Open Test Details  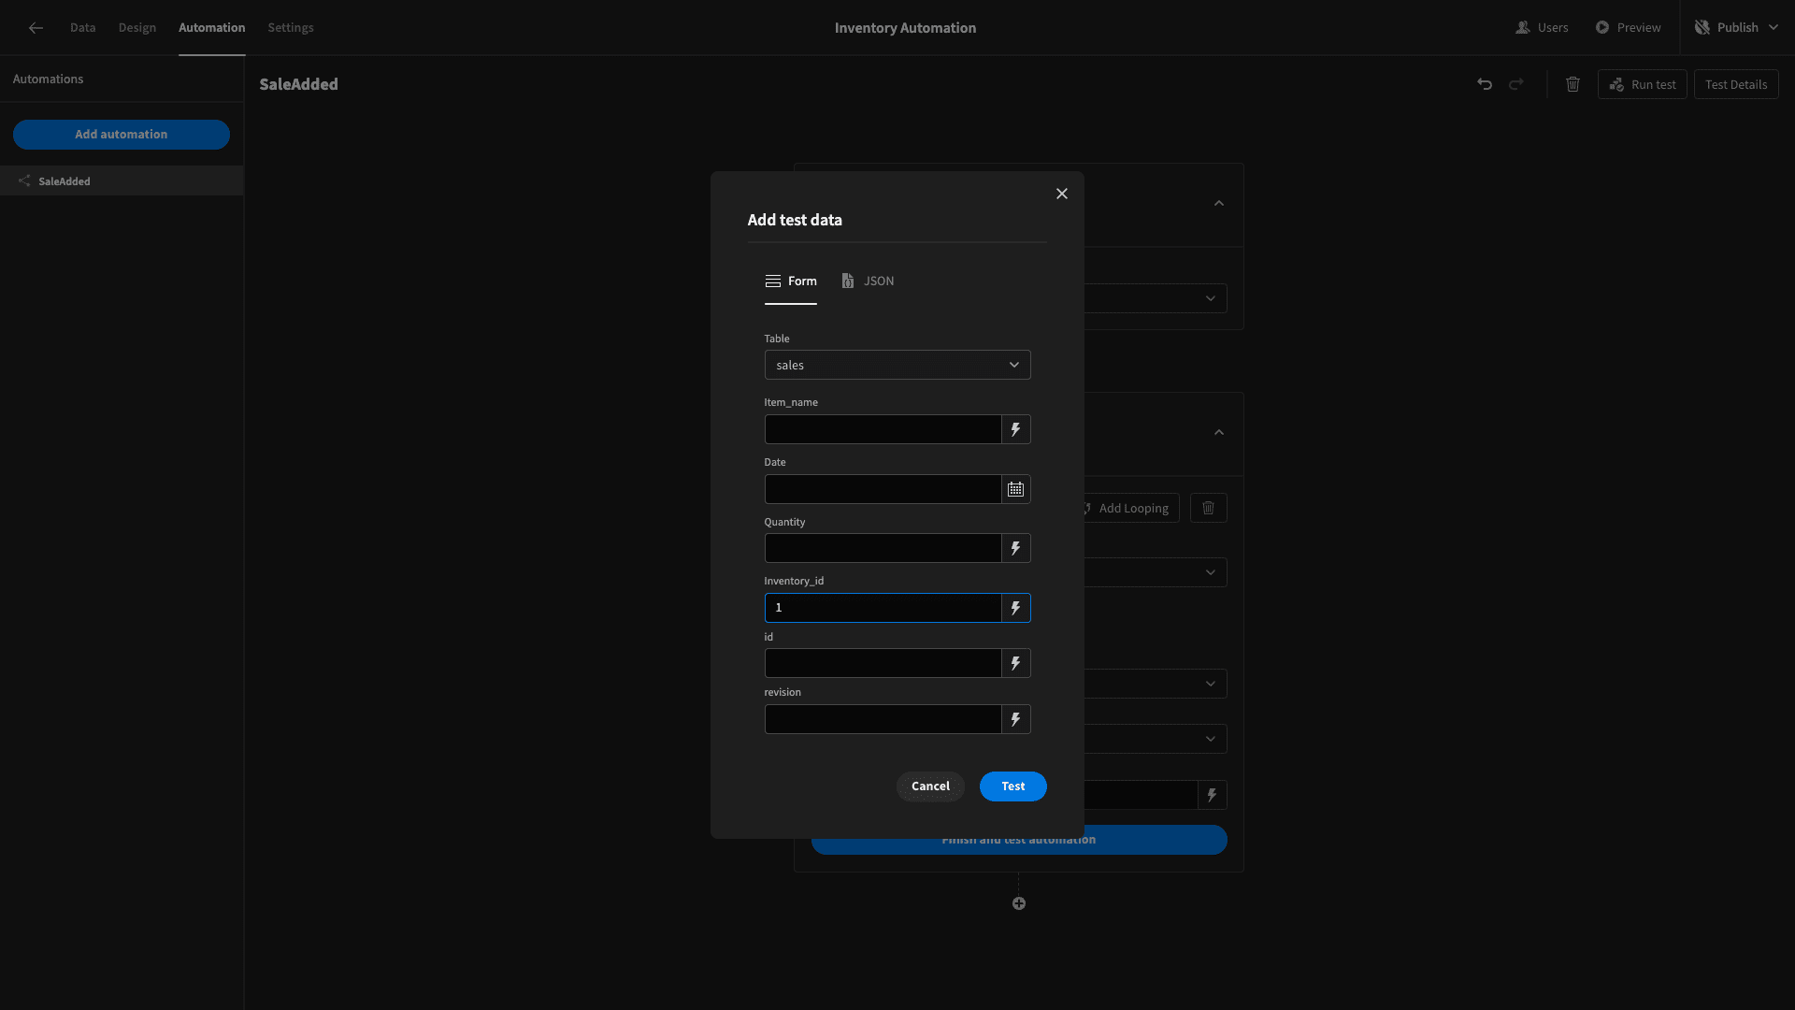point(1736,84)
